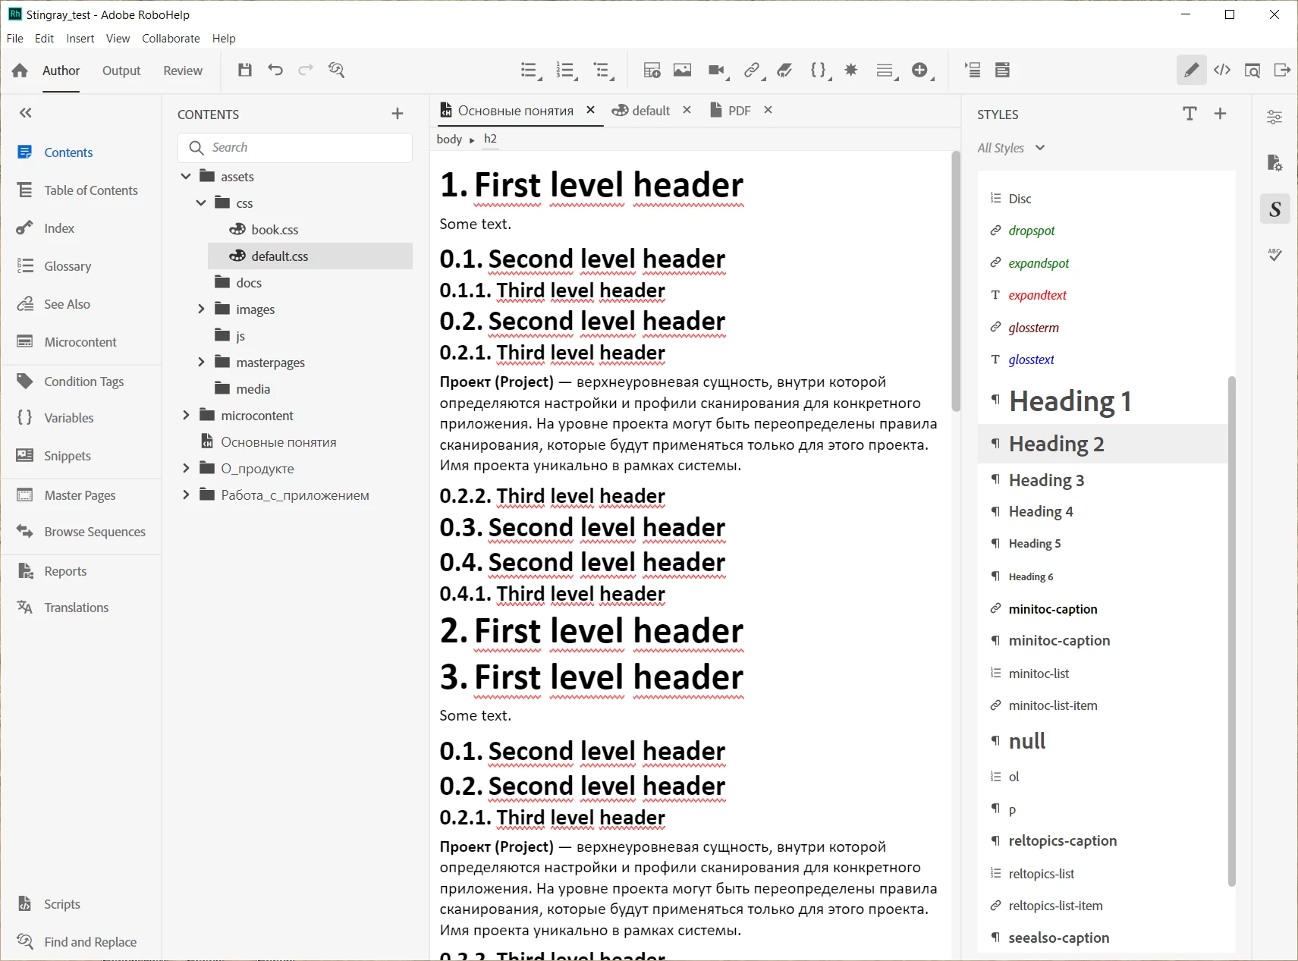The image size is (1298, 961).
Task: Expand the images folder
Action: click(201, 309)
